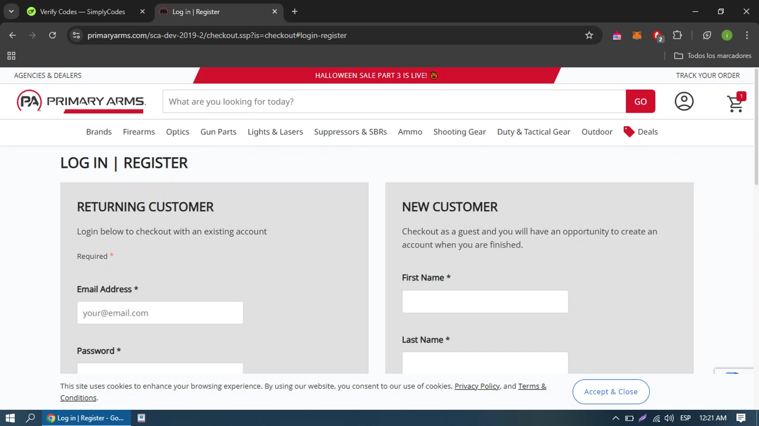The width and height of the screenshot is (759, 426).
Task: Close the Verify Codes tab
Action: pos(143,12)
